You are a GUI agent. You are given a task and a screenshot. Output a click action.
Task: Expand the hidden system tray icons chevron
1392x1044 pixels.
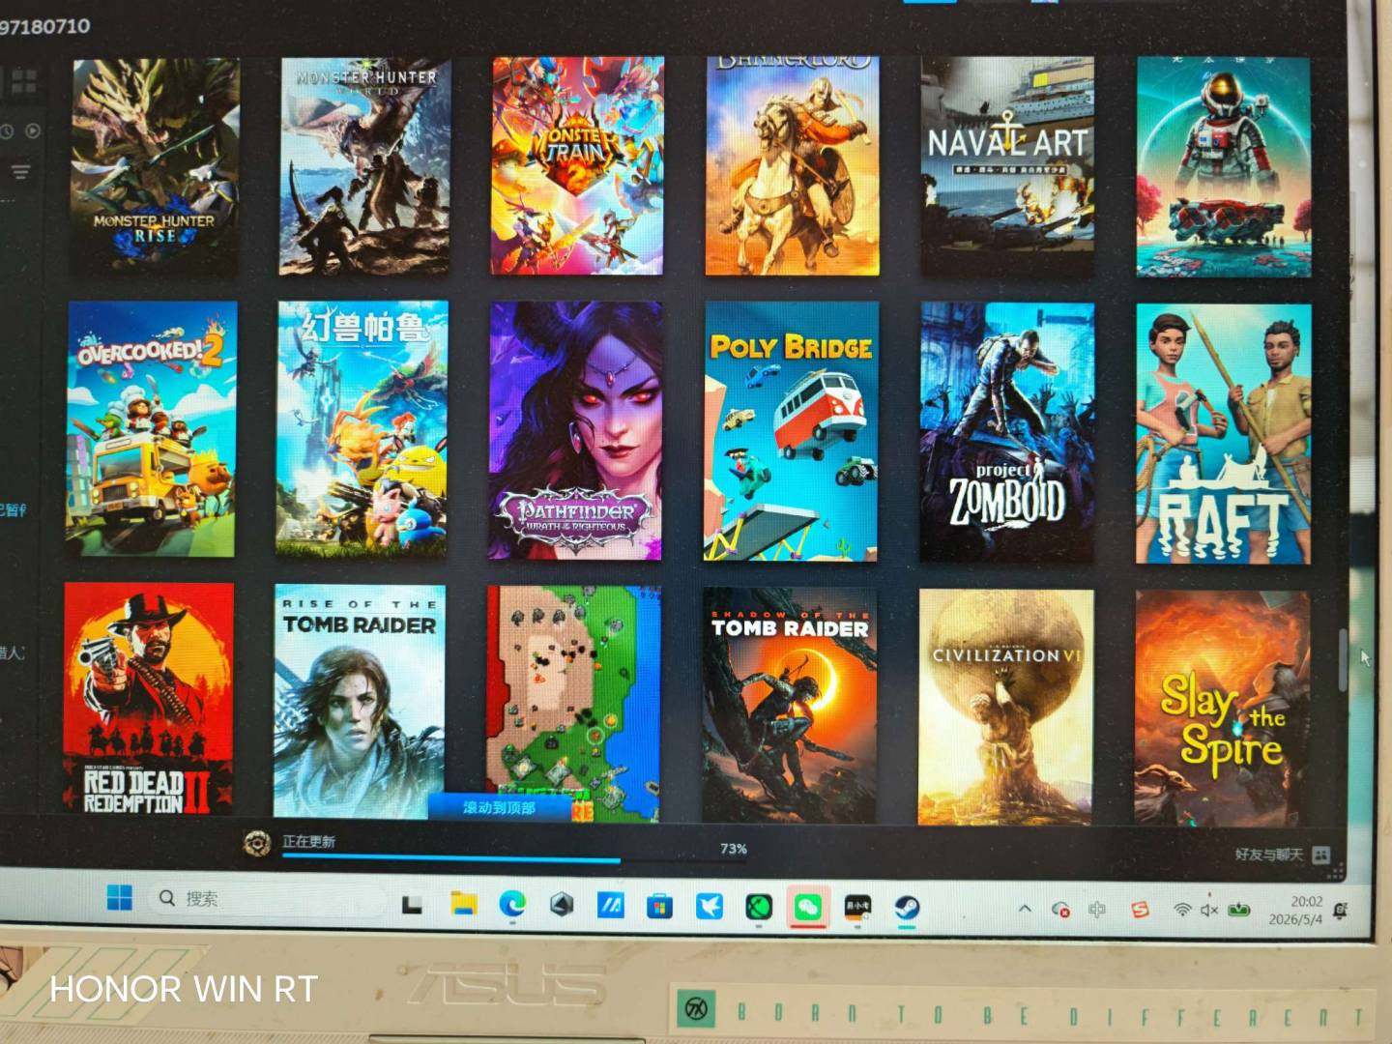1025,909
